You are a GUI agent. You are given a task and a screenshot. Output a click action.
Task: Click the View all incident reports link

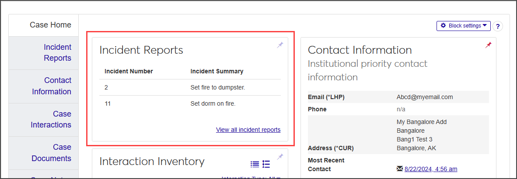tap(248, 130)
